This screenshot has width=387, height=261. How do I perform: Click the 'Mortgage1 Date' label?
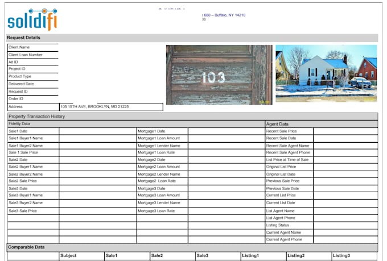[151, 131]
